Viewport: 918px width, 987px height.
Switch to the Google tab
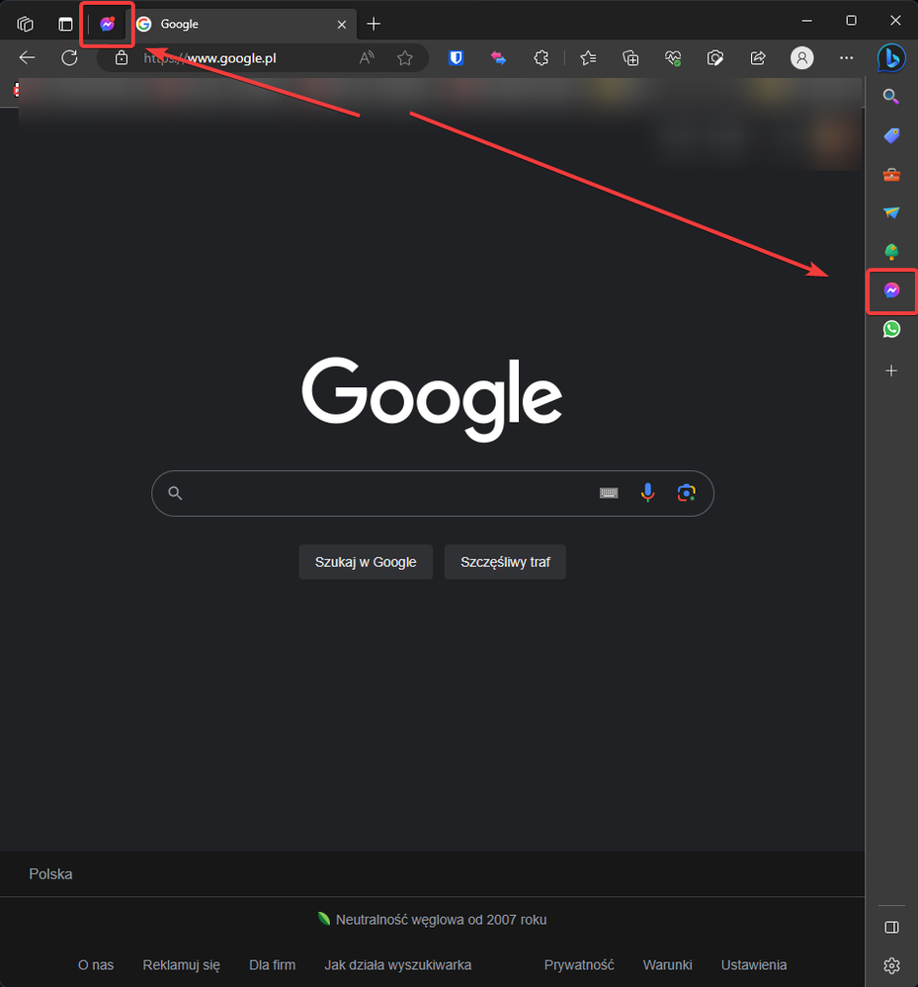242,24
